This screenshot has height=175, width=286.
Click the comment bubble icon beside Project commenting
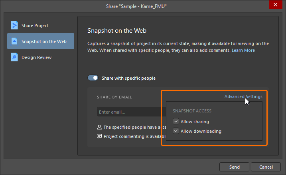click(99, 136)
